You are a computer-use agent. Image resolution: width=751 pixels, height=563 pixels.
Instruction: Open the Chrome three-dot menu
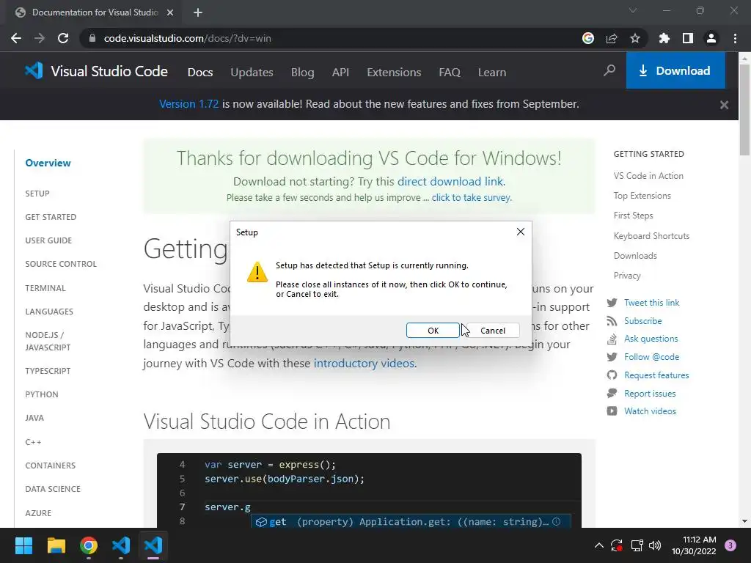735,38
